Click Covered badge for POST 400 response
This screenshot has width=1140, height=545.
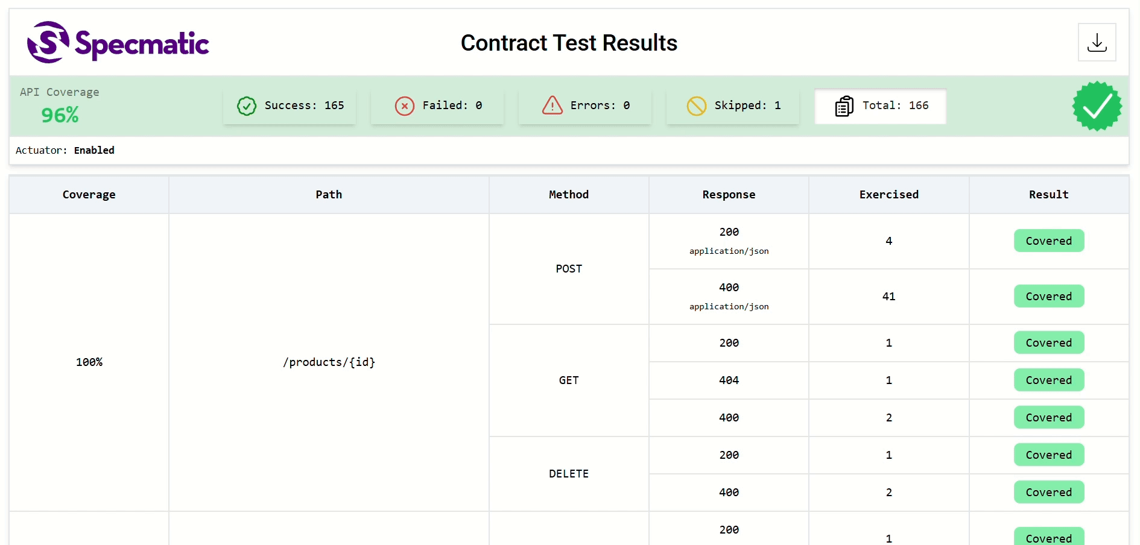(1048, 296)
